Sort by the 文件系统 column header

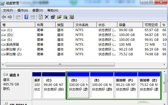click(85, 25)
